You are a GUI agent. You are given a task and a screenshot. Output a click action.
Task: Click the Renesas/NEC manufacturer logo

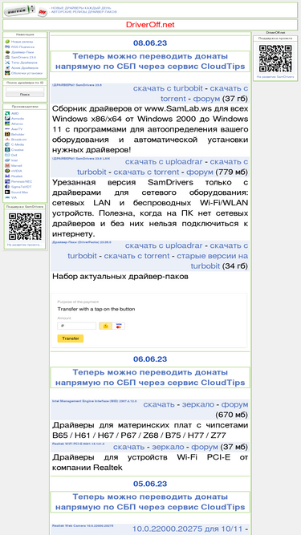coord(7,181)
